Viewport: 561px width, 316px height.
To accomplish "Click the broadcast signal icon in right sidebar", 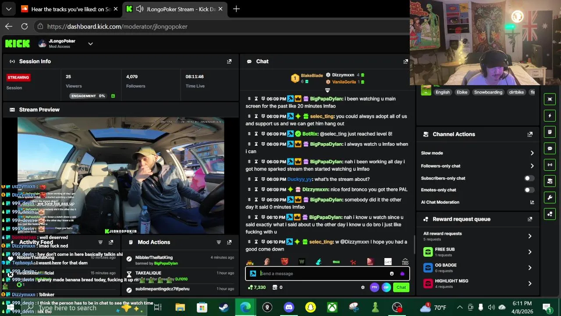I will (x=550, y=165).
